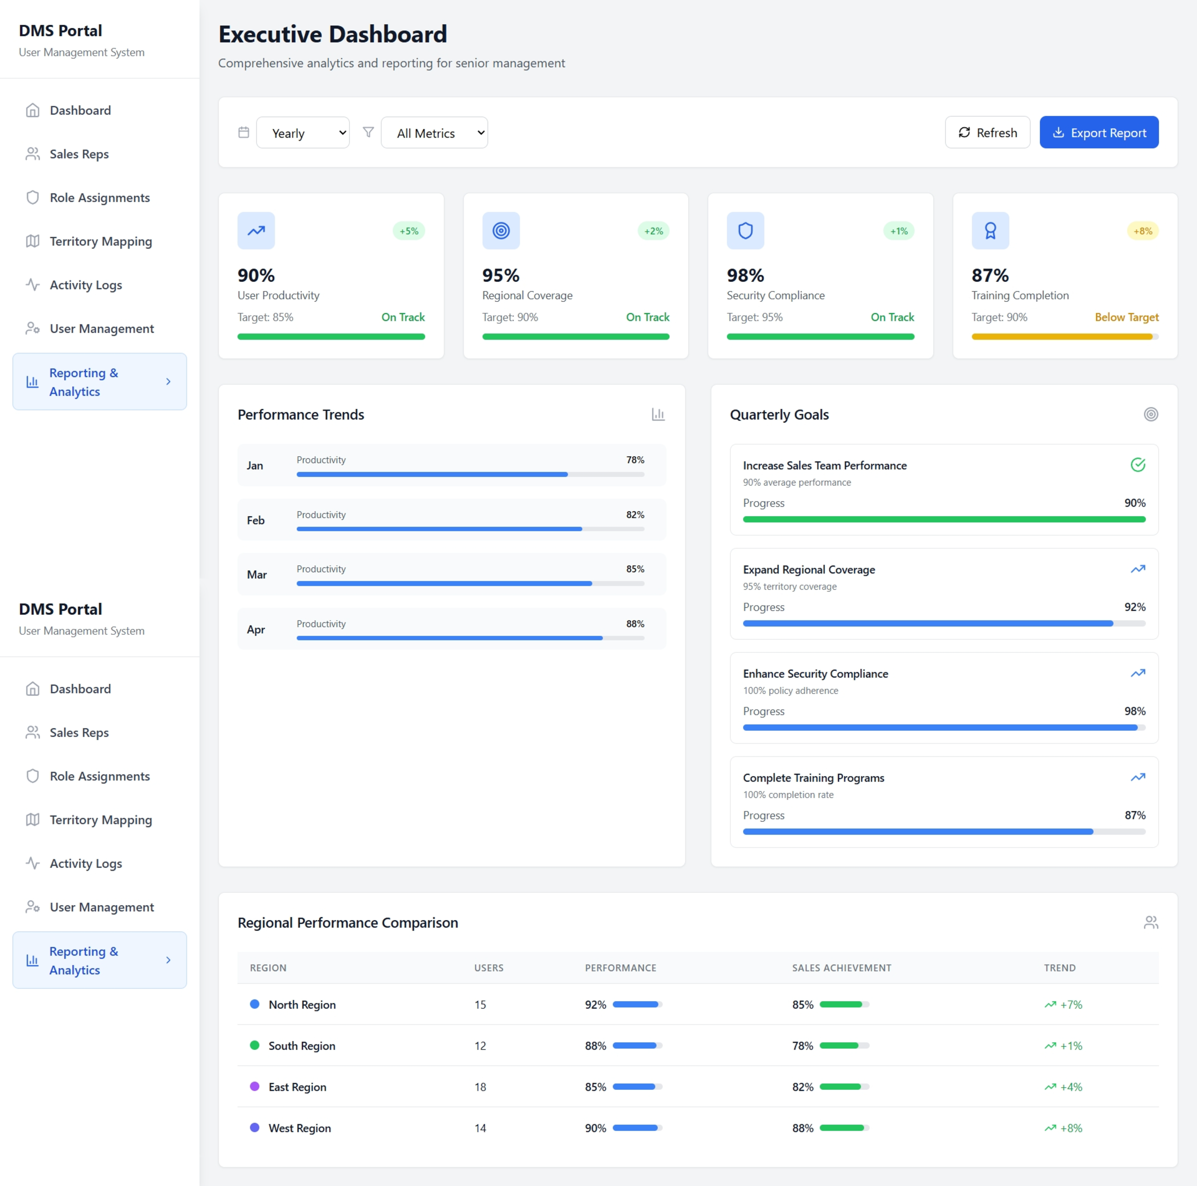Click the +5% badge on the User Productivity card
Screen dimensions: 1197x1186
(x=409, y=231)
